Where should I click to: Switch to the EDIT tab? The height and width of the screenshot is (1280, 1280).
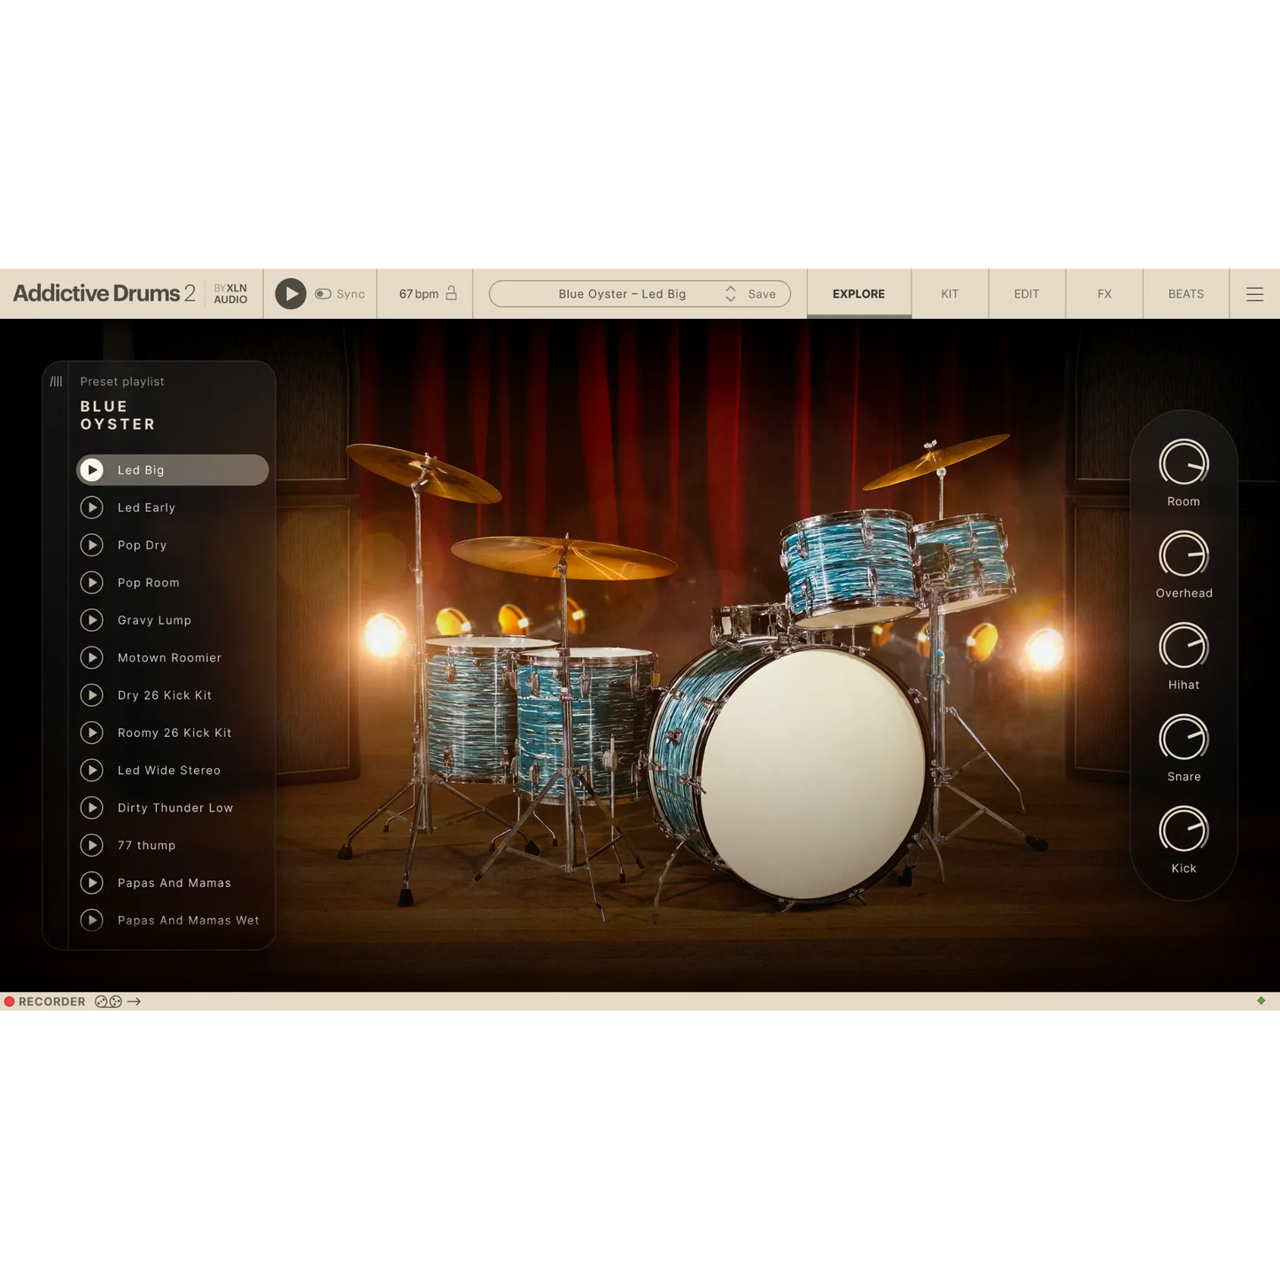pos(1027,294)
